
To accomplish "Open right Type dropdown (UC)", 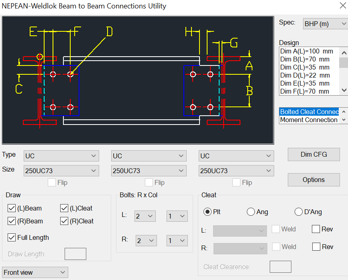I will [x=236, y=156].
